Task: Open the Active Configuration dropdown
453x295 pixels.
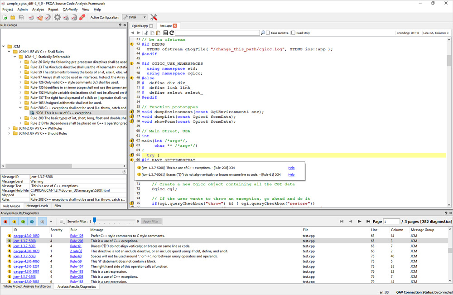Action: (x=135, y=17)
